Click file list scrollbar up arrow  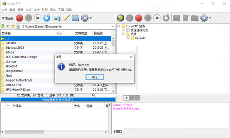[113, 38]
